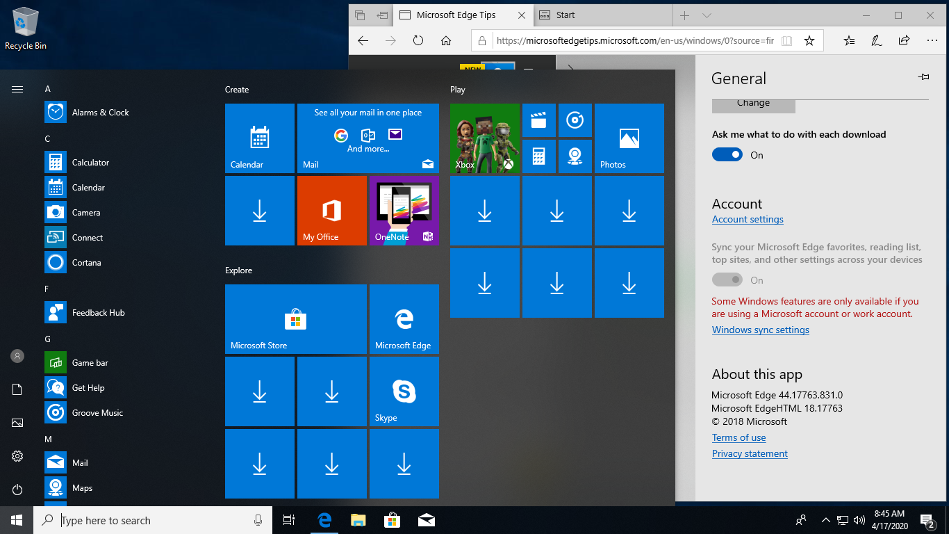Viewport: 949px width, 534px height.
Task: Open the Terms of use link
Action: coord(738,438)
